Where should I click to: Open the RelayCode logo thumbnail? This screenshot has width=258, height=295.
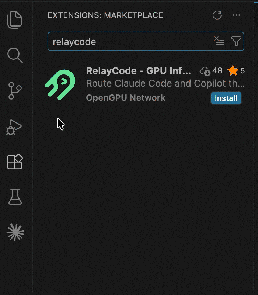[60, 85]
